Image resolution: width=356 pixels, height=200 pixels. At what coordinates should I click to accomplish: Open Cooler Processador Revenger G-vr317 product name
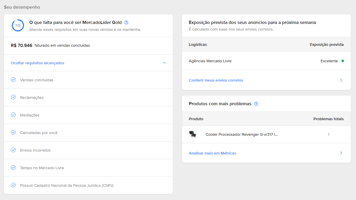tap(242, 134)
